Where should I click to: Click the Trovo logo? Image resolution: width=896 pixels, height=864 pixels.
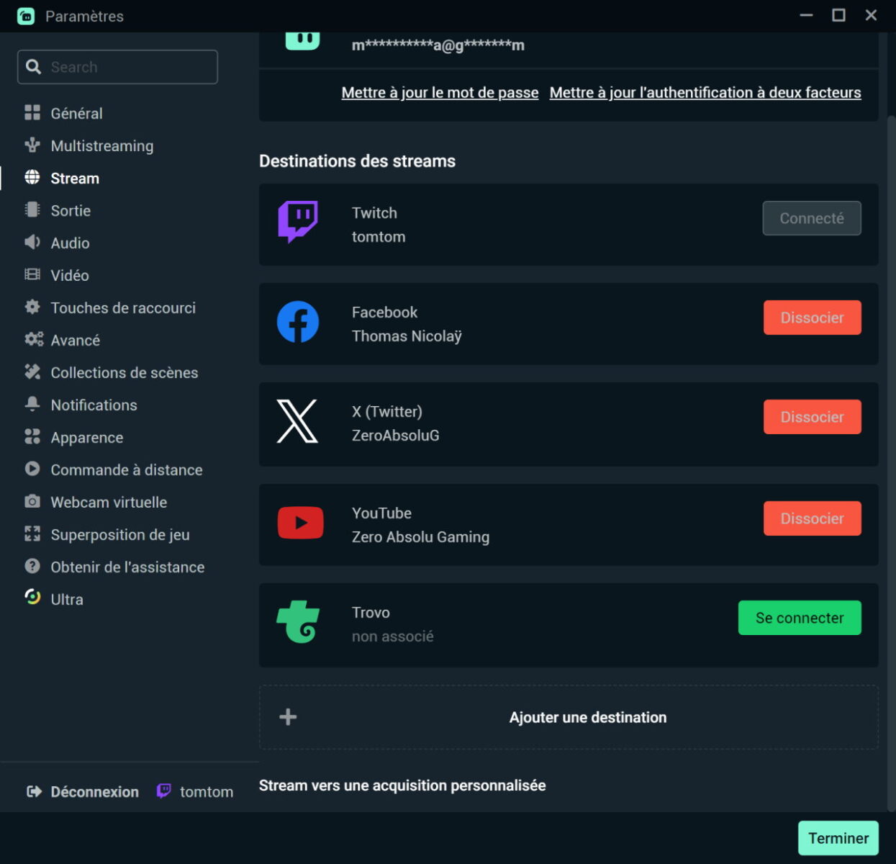click(x=298, y=622)
